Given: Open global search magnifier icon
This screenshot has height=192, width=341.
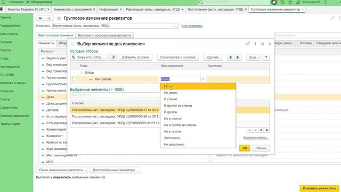Looking at the screenshot, I should coord(201,2).
